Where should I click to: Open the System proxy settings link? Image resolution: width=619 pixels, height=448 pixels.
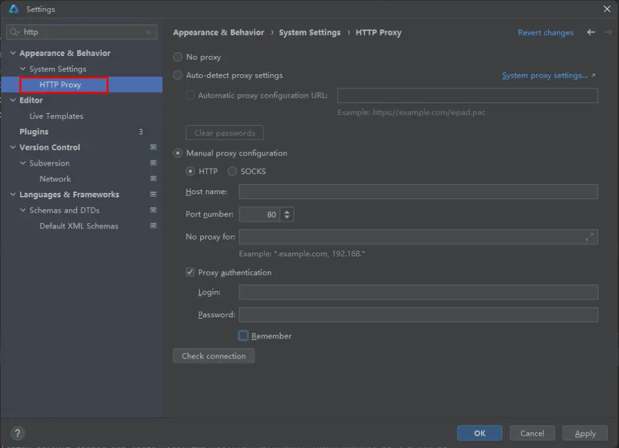tap(545, 75)
